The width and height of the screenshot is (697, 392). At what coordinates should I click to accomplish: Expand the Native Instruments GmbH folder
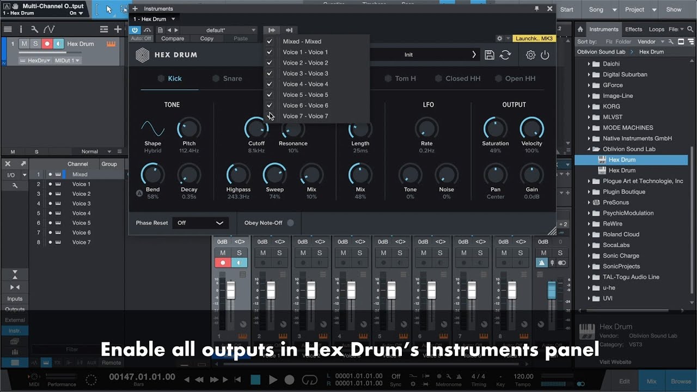point(589,138)
